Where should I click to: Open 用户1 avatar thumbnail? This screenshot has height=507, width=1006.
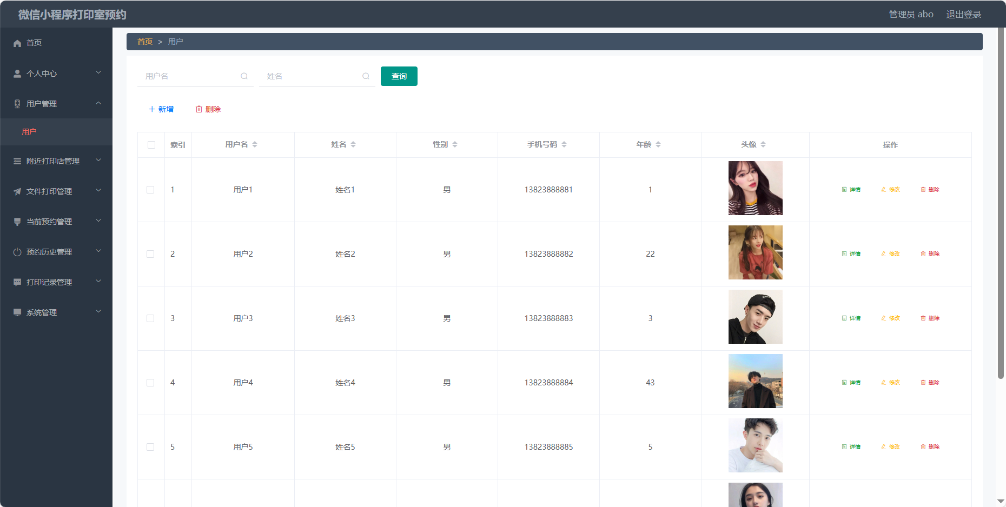(x=756, y=188)
